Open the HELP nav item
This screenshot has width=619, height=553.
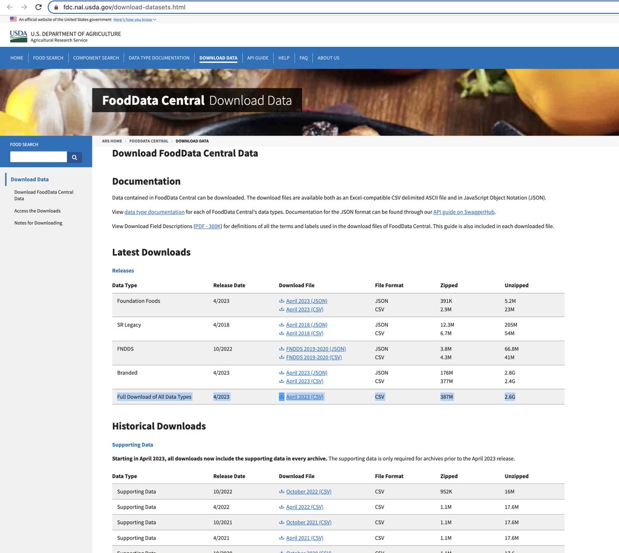(284, 58)
